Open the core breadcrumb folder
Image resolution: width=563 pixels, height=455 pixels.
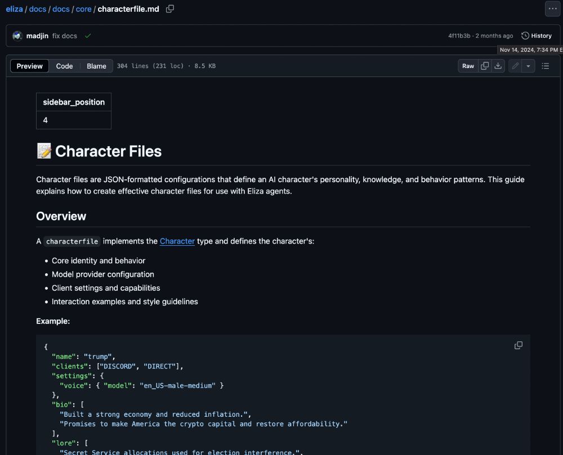[x=84, y=9]
